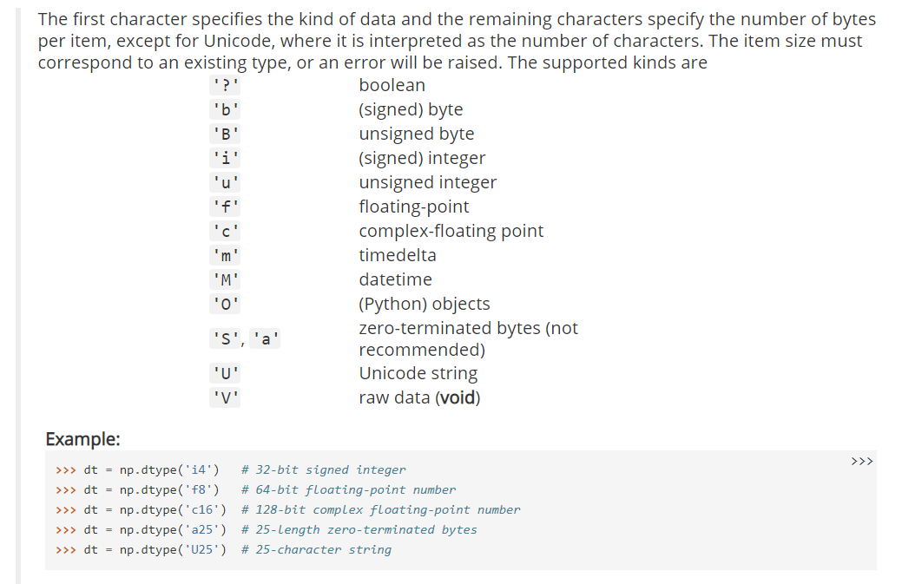Click the 'M' datetime code
Viewport: 902px width, 584px height.
click(x=225, y=279)
